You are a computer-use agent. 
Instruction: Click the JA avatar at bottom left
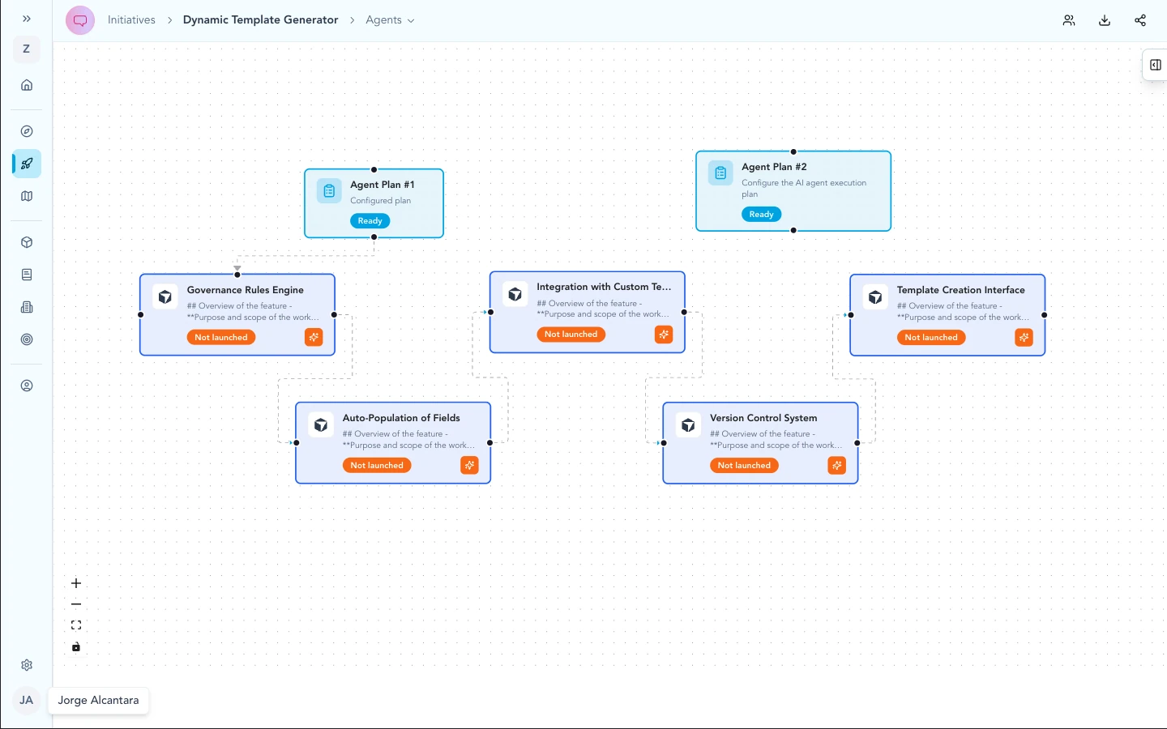pyautogui.click(x=26, y=700)
